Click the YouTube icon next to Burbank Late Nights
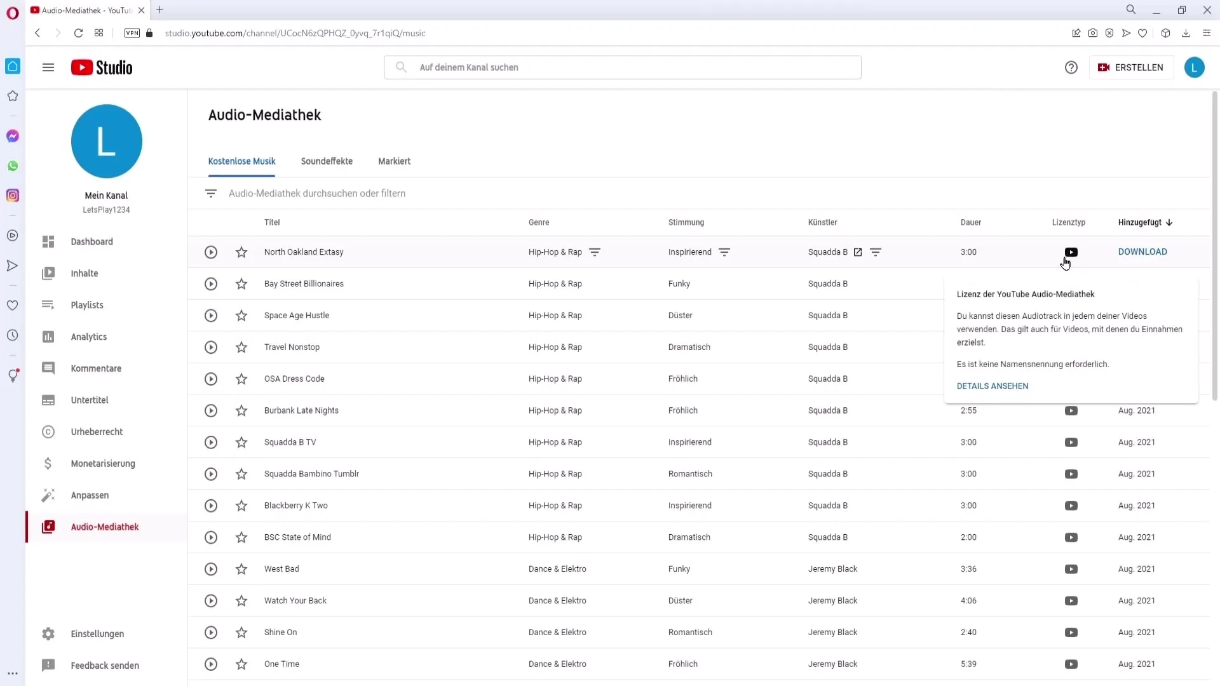The height and width of the screenshot is (686, 1220). click(x=1072, y=410)
